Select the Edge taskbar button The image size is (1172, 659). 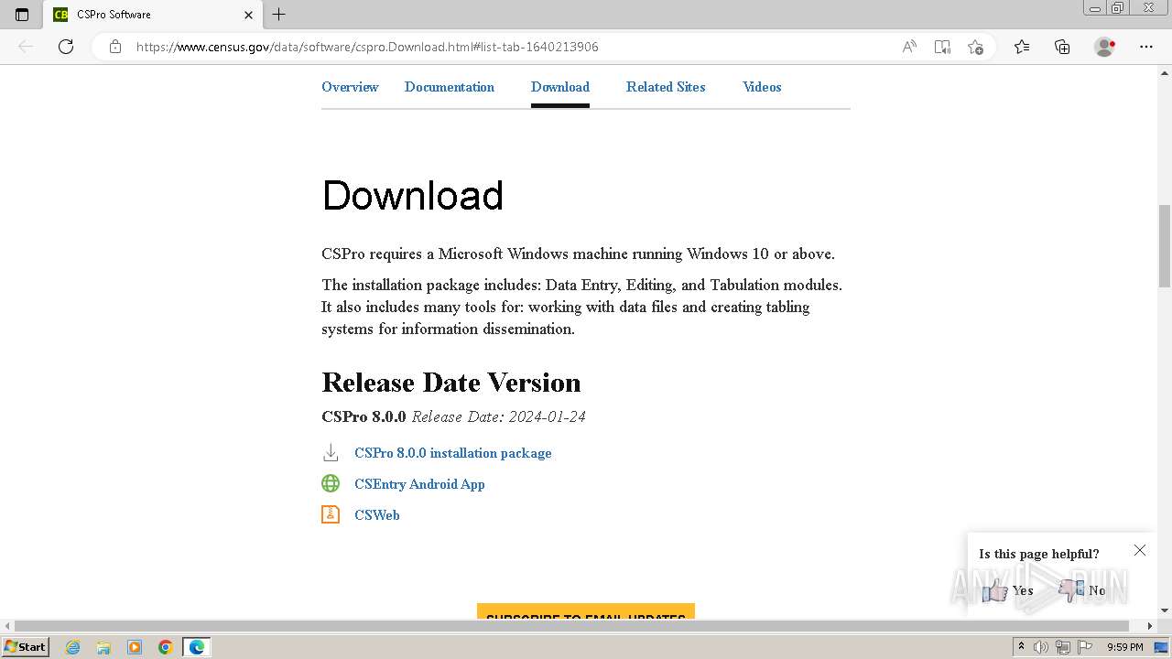tap(197, 647)
